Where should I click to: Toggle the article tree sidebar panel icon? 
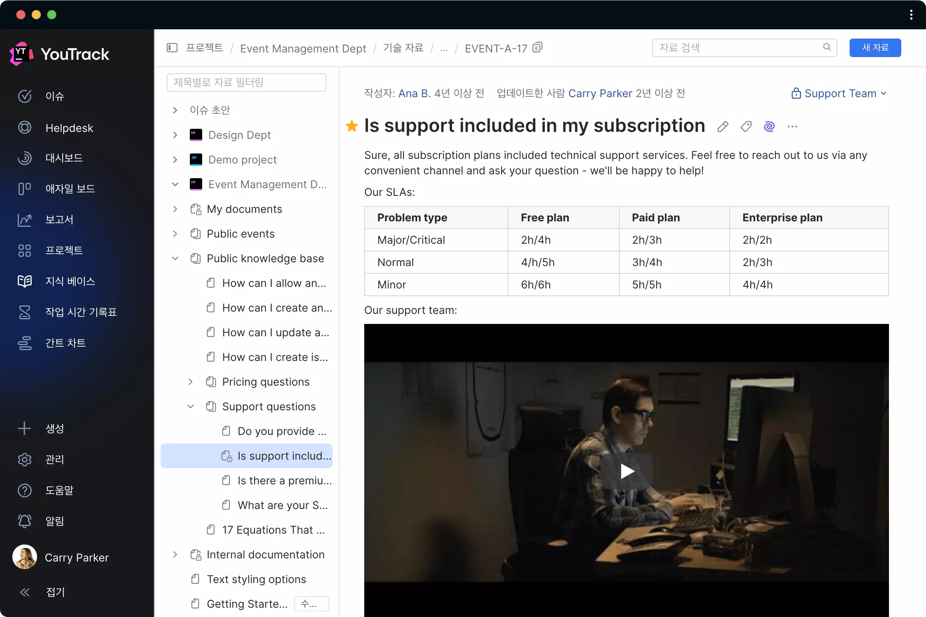pos(172,47)
